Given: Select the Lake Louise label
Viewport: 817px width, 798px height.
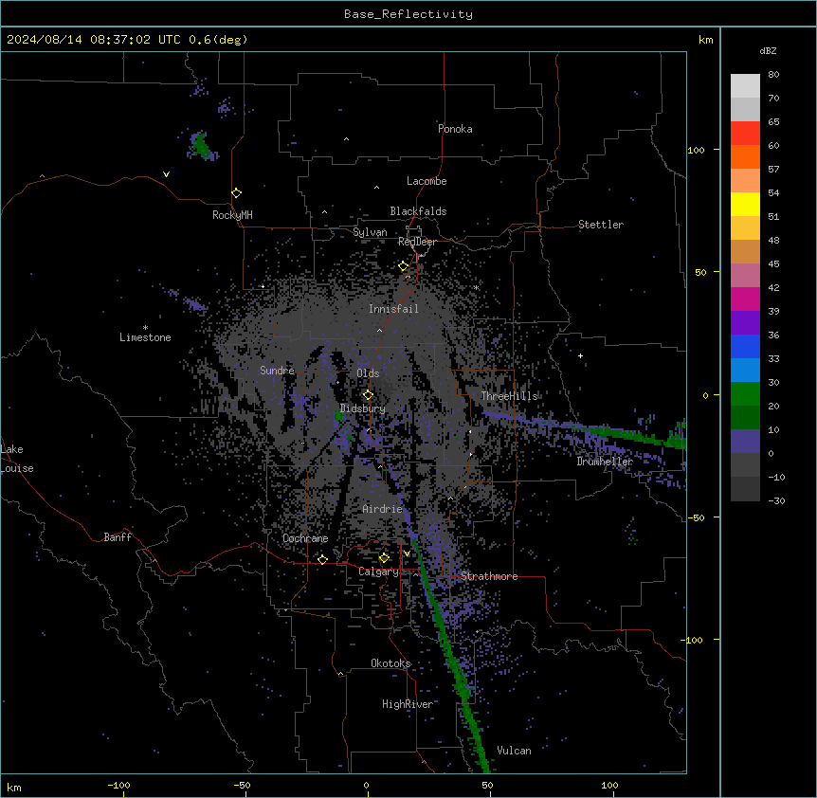Looking at the screenshot, I should point(17,459).
